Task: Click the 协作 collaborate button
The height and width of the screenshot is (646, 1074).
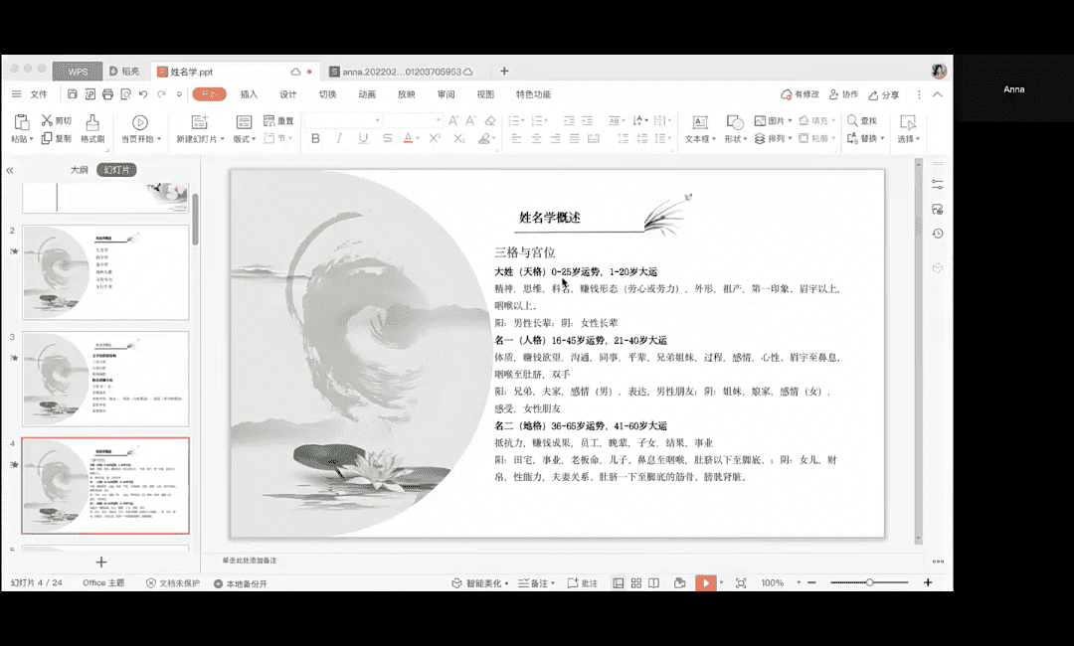Action: pos(843,94)
